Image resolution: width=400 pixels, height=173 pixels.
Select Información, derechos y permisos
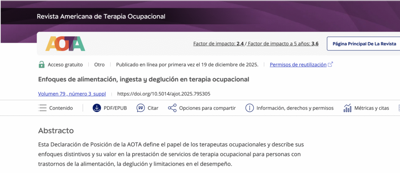[x=295, y=108]
